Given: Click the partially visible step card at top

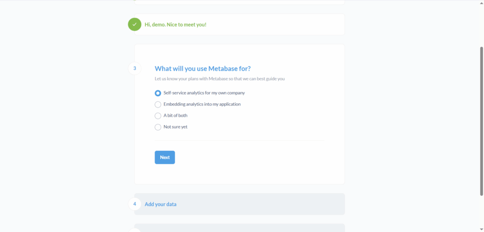Looking at the screenshot, I should pos(239,2).
